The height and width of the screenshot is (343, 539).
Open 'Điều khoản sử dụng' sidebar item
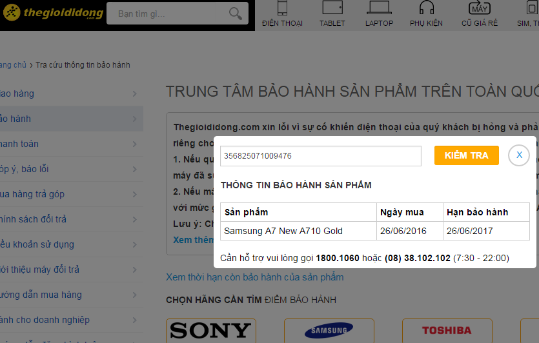[72, 244]
